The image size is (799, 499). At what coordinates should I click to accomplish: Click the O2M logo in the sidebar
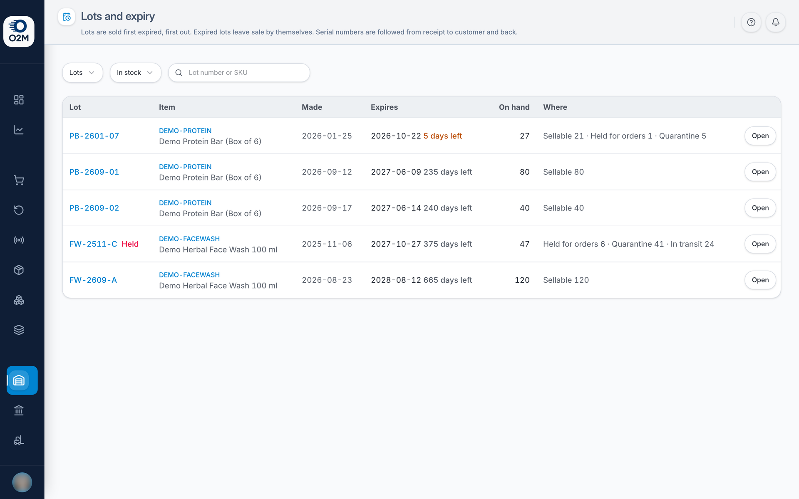pos(19,32)
